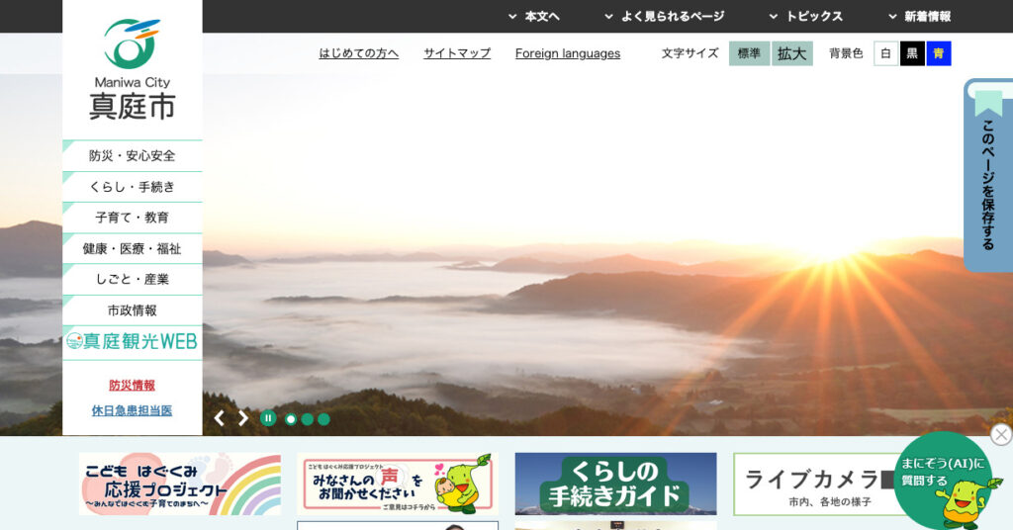
Task: Select the first slide indicator dot
Action: (291, 419)
